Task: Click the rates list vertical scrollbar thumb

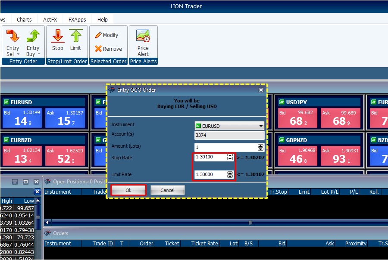Action: 38,217
